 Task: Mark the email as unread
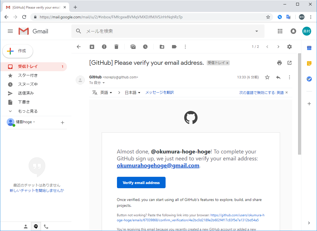click(133, 47)
